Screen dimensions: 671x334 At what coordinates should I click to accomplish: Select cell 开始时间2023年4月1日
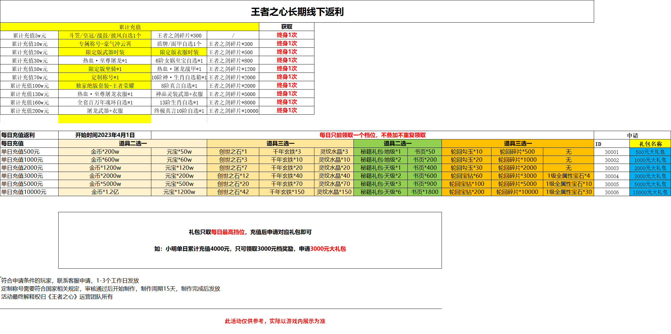click(x=105, y=135)
